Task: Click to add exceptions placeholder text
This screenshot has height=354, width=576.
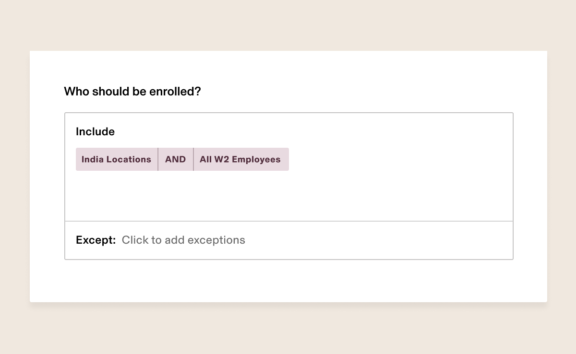Action: click(x=183, y=240)
